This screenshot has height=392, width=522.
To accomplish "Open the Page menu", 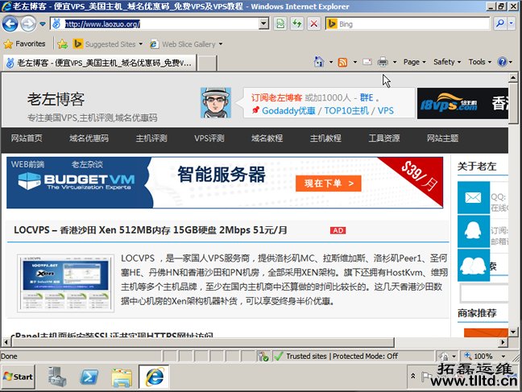I will click(415, 62).
